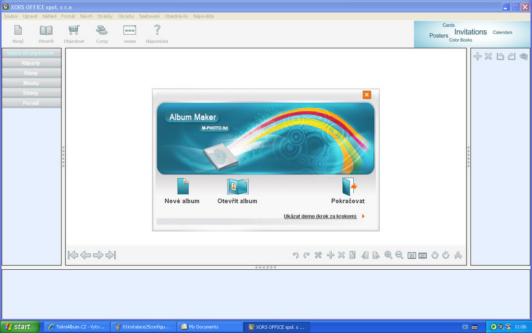Switch to TiskniAlbum.CZ taskbar window

pos(77,327)
